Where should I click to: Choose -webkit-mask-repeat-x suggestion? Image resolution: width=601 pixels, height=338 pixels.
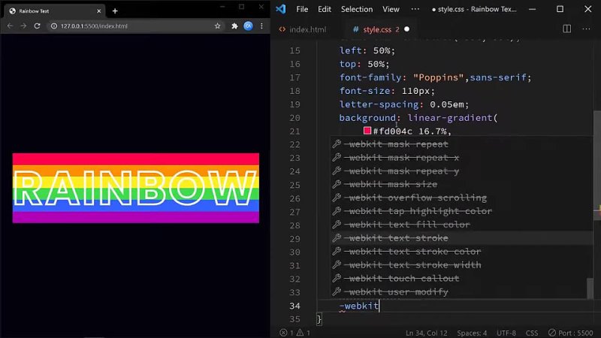click(x=461, y=158)
